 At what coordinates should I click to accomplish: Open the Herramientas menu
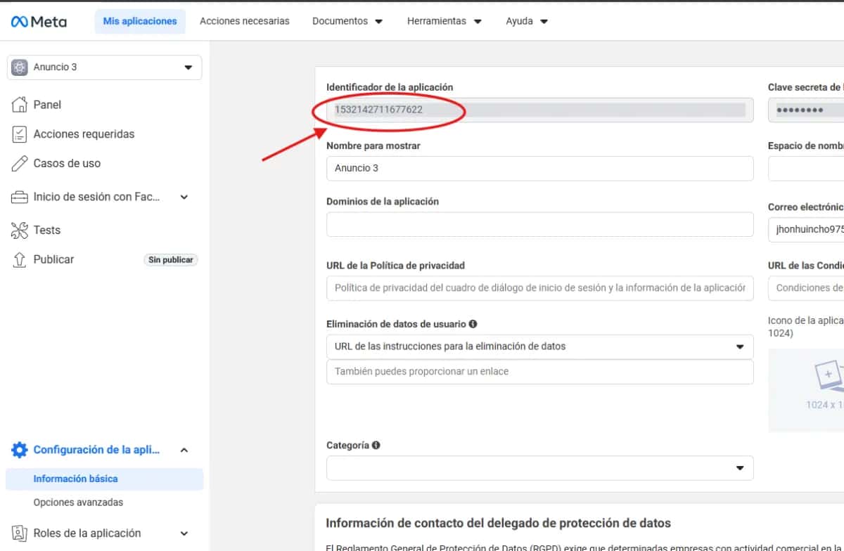click(x=445, y=21)
